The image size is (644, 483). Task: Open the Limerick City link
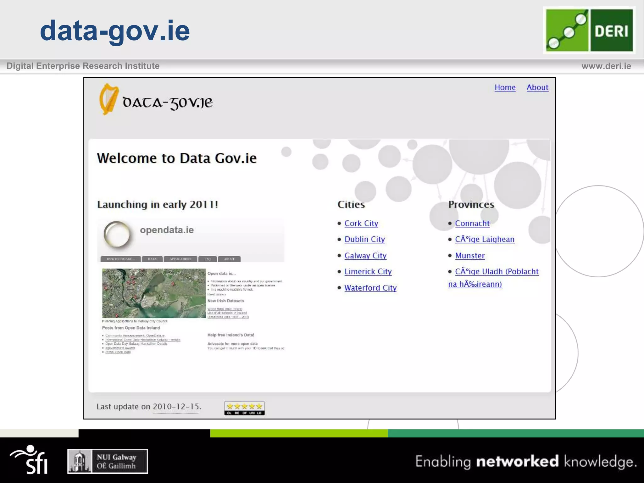coord(368,271)
